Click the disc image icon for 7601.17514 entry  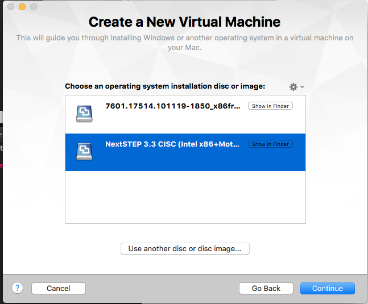84,114
